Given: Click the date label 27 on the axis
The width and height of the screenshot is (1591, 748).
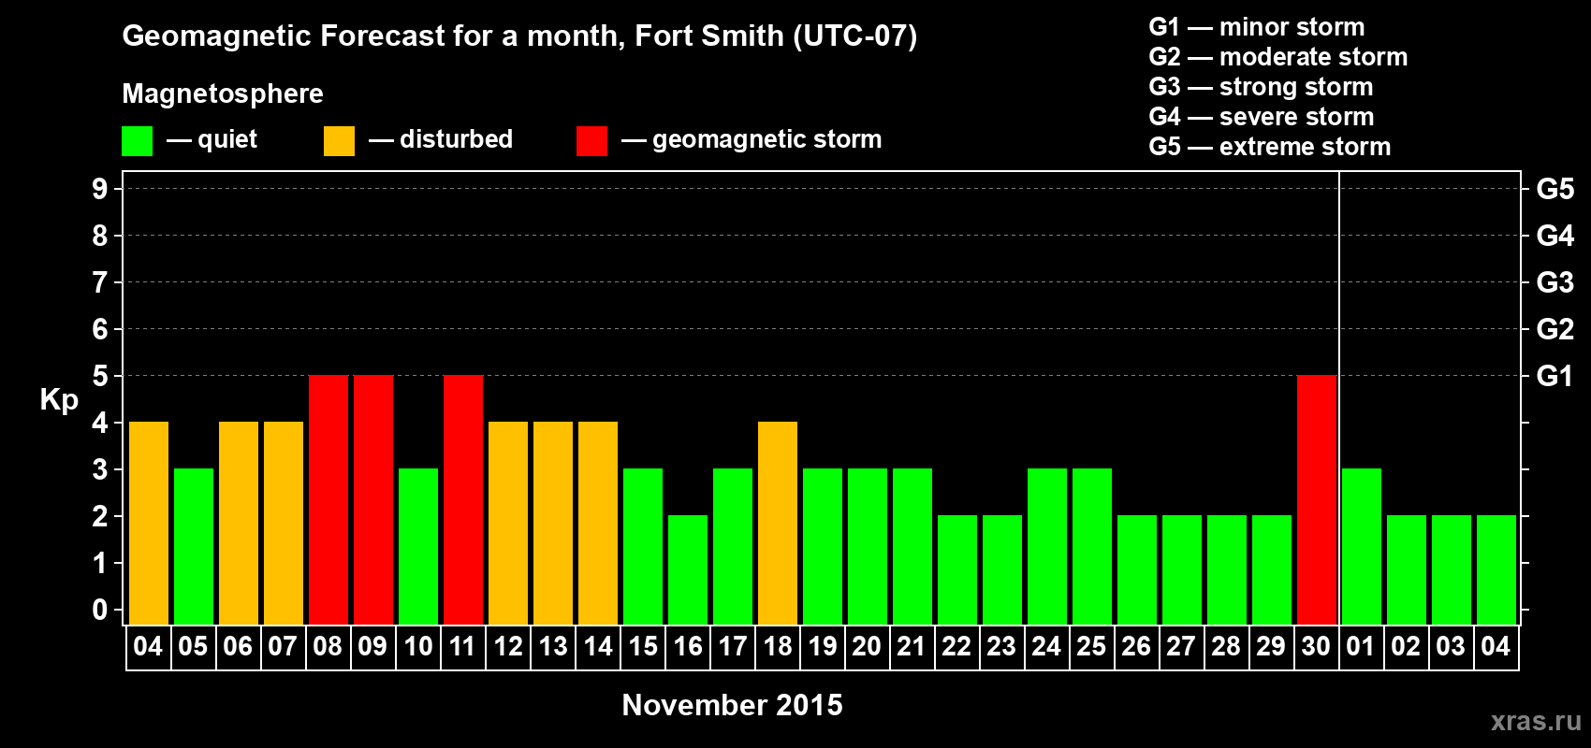Looking at the screenshot, I should click(1181, 646).
